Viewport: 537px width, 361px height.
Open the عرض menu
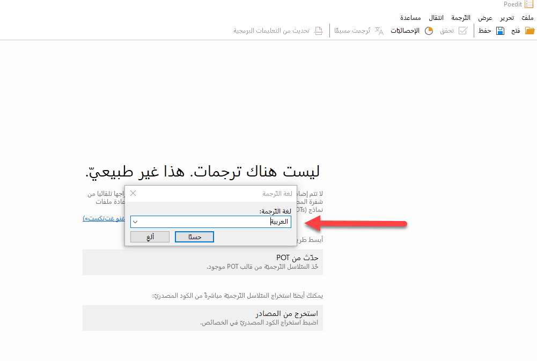(x=485, y=18)
